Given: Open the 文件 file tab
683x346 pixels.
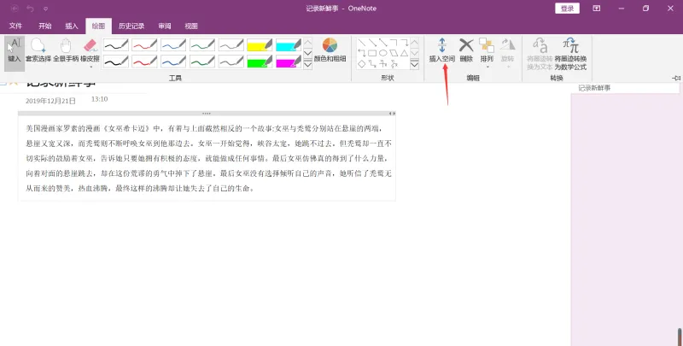Looking at the screenshot, I should click(x=15, y=26).
